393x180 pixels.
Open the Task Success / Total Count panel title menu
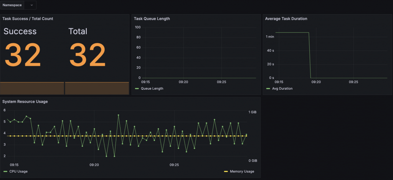(x=28, y=18)
